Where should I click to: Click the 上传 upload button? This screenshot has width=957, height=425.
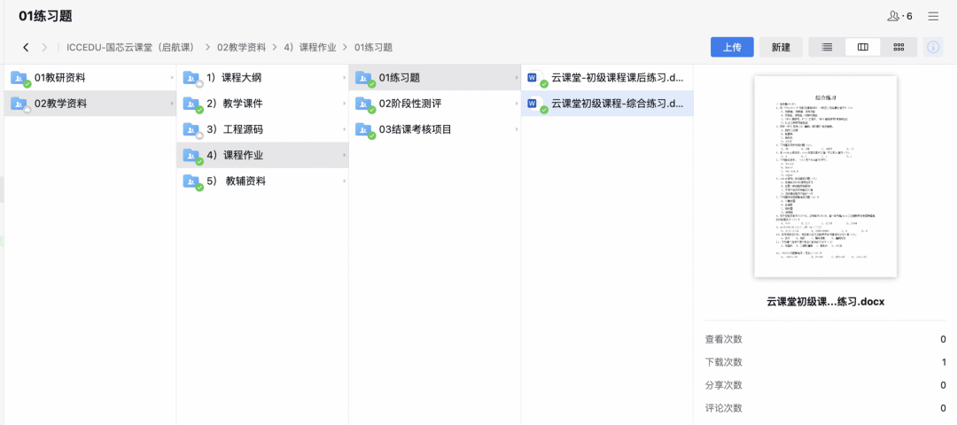[732, 47]
